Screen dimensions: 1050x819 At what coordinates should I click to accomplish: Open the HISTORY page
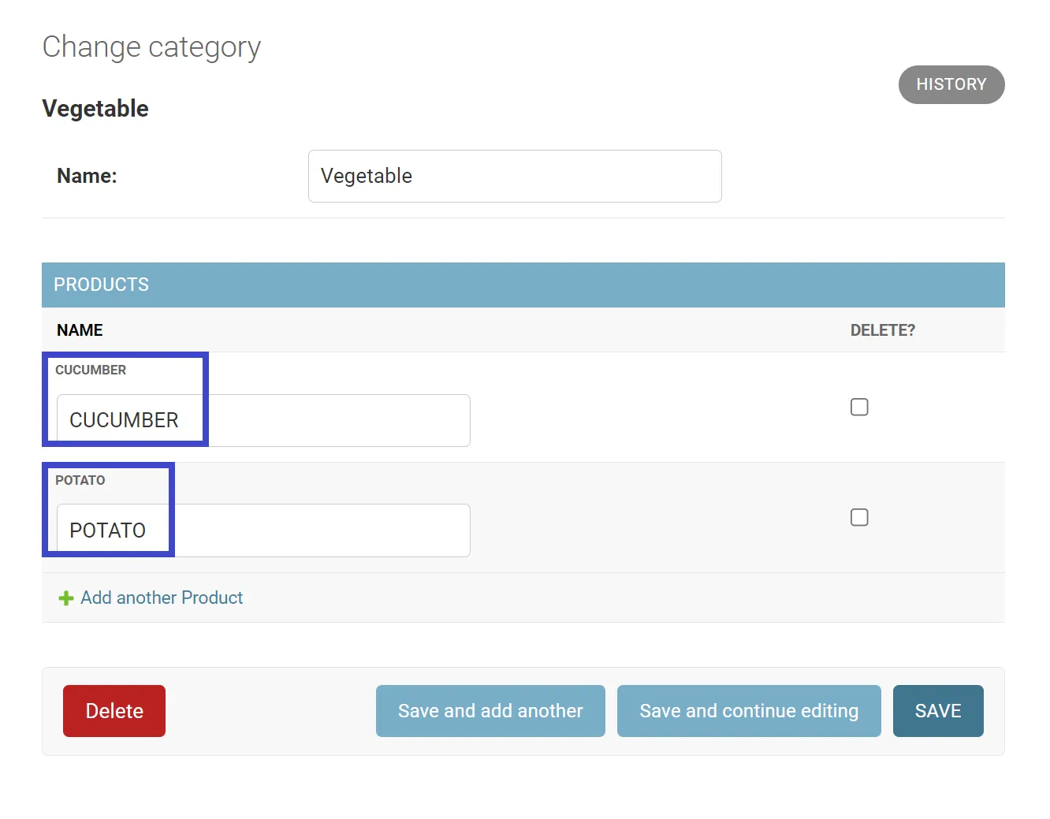click(x=951, y=84)
